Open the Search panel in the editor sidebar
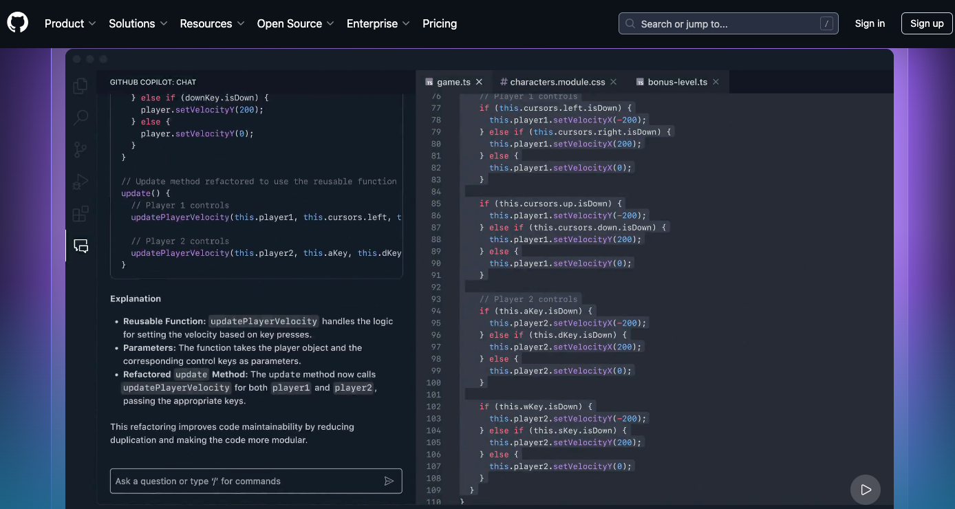This screenshot has height=509, width=955. click(81, 117)
